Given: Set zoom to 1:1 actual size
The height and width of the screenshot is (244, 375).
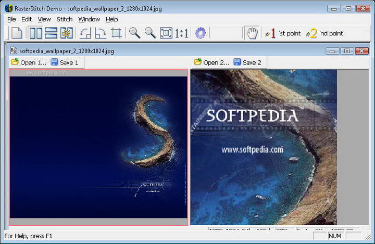Looking at the screenshot, I should tap(182, 33).
